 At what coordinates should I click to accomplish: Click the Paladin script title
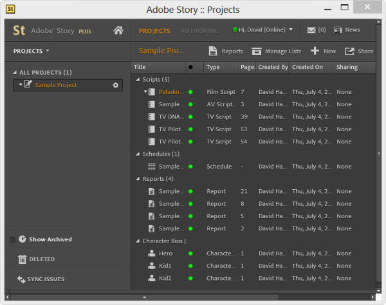[171, 92]
